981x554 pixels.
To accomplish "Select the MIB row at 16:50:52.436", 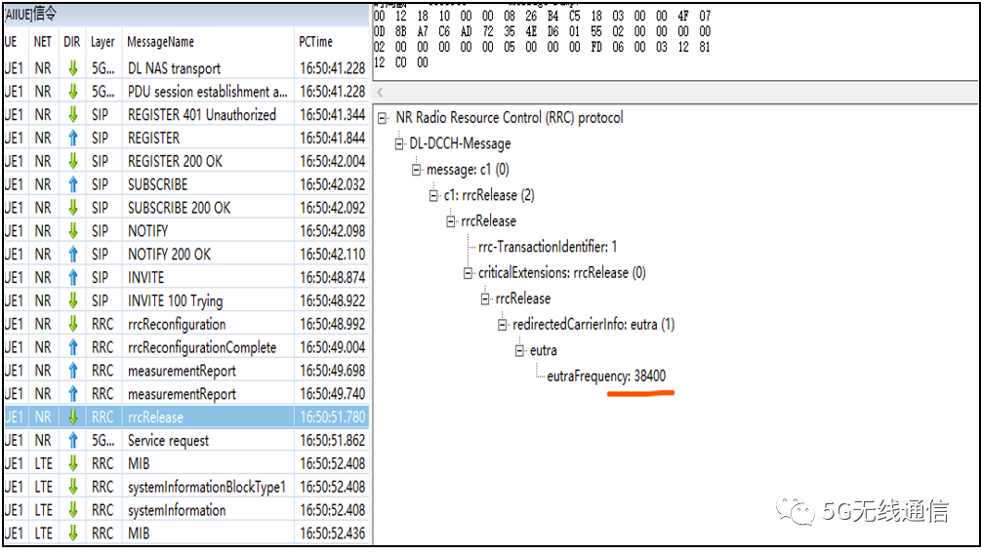I will click(186, 534).
